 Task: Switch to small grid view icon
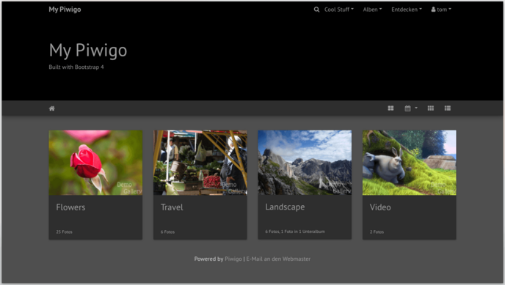[431, 108]
